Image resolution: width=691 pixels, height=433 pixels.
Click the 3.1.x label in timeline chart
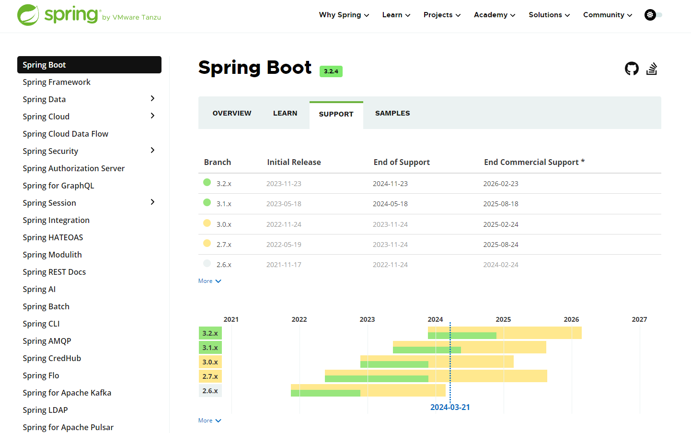(210, 348)
